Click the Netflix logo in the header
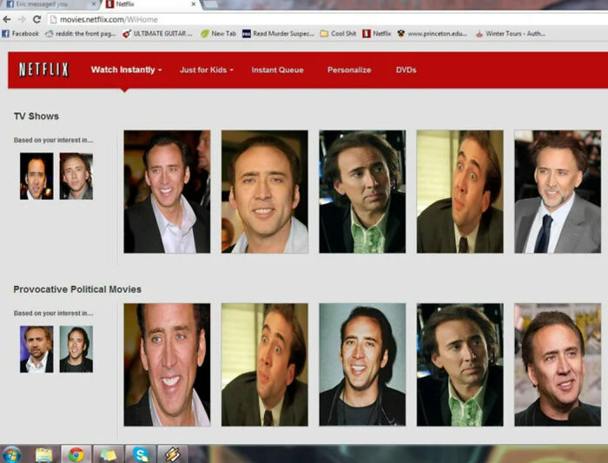The height and width of the screenshot is (463, 608). (43, 69)
